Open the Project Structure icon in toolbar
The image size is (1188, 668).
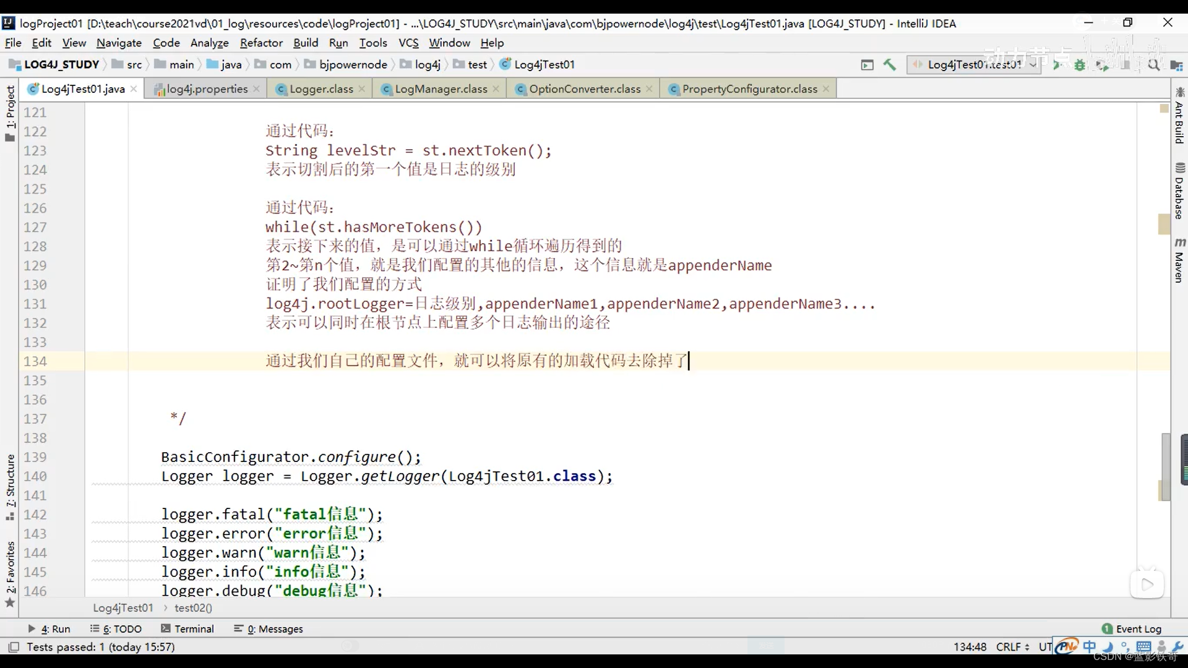coord(1176,65)
